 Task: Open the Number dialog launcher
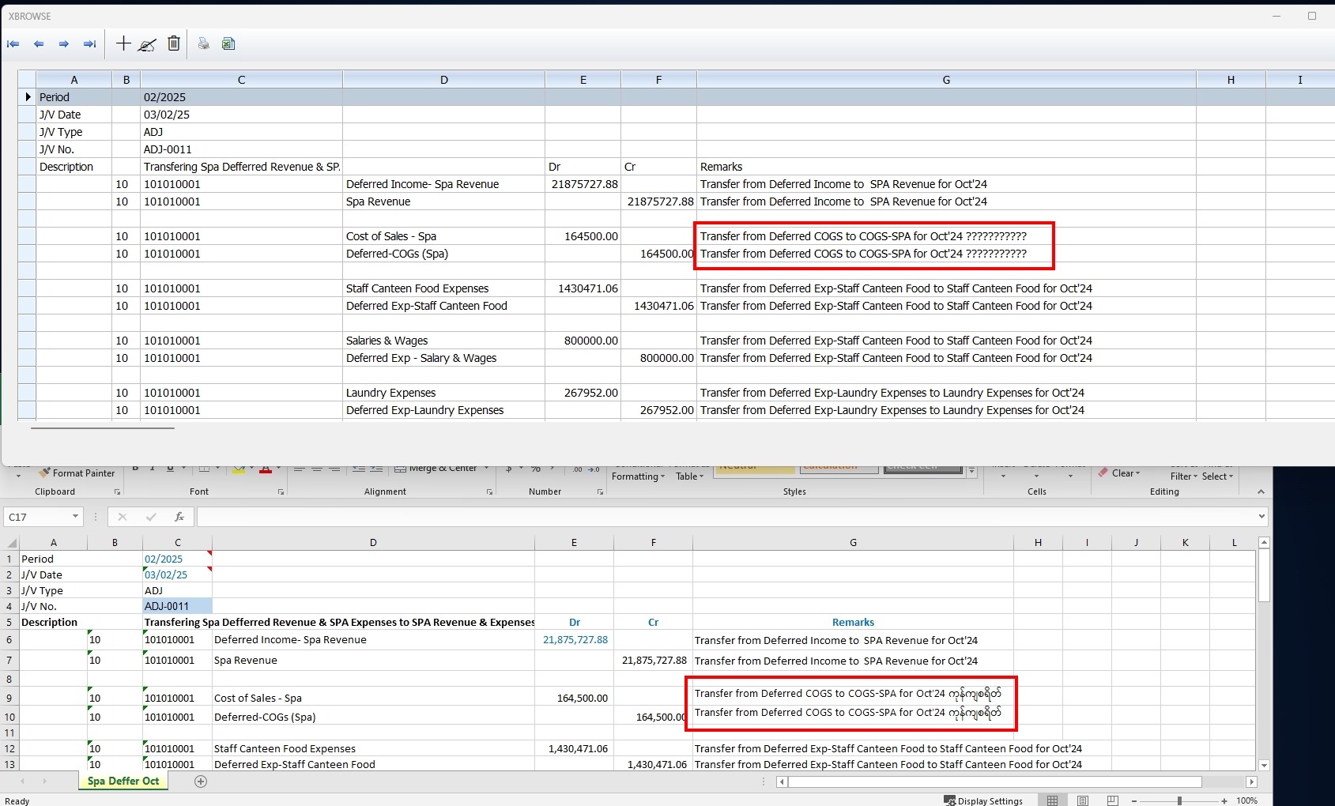pos(600,492)
